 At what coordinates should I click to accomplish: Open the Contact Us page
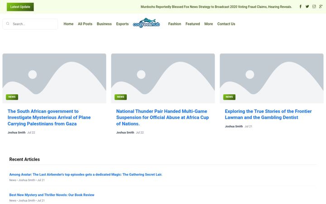click(x=226, y=24)
